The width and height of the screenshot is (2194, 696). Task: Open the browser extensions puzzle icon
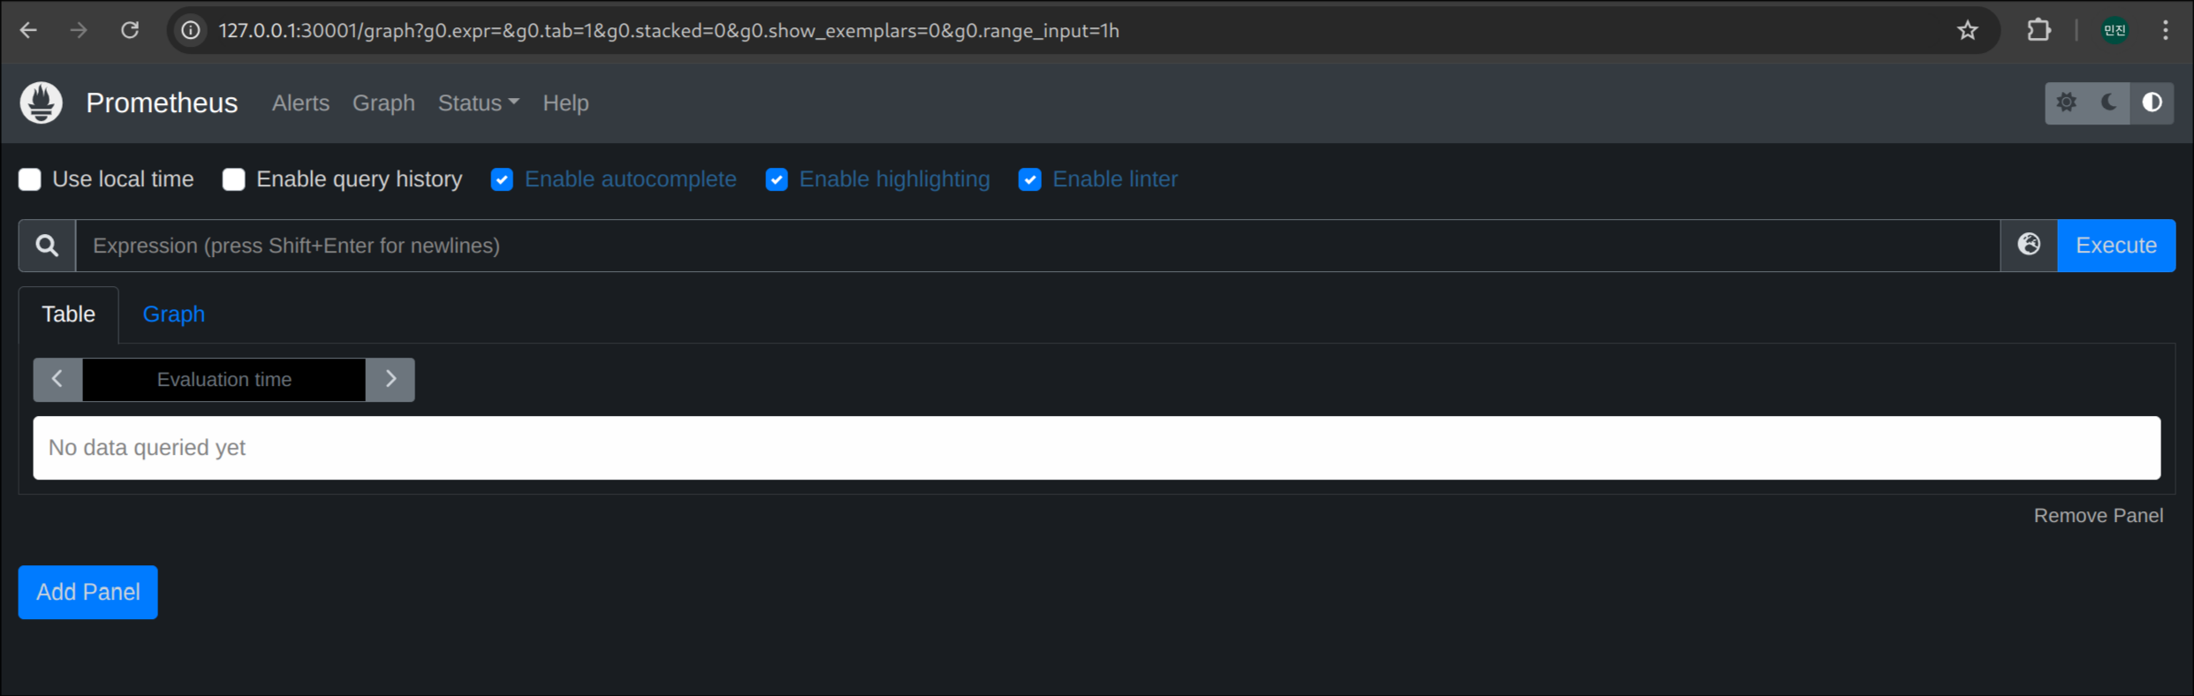pyautogui.click(x=2038, y=31)
